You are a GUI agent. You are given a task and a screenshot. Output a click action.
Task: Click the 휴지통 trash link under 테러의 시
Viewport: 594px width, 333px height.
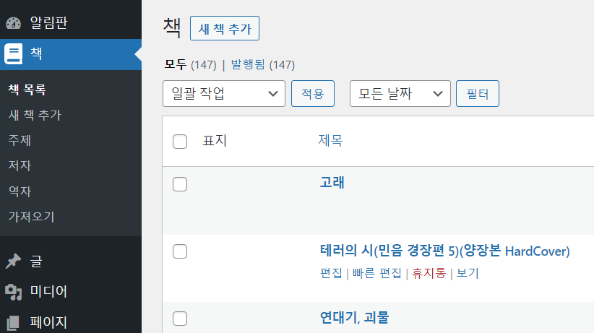coord(429,273)
